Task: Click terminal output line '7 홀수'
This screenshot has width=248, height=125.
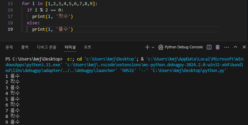Action: point(13,110)
